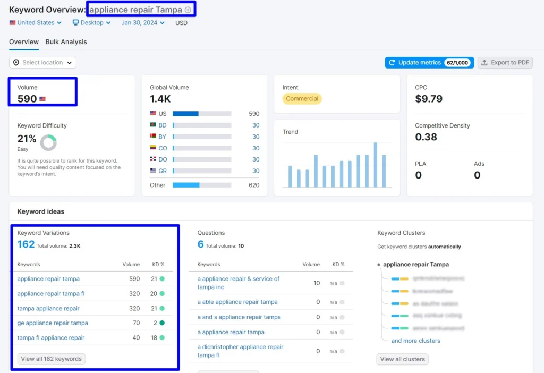Click the GR country code in Global Volume
Viewport: 544px width, 373px height.
163,171
